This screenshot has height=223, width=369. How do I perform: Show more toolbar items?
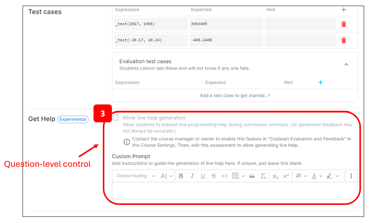(351, 176)
